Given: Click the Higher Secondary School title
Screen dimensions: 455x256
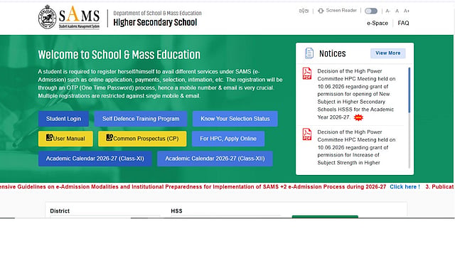Looking at the screenshot, I should tap(155, 22).
